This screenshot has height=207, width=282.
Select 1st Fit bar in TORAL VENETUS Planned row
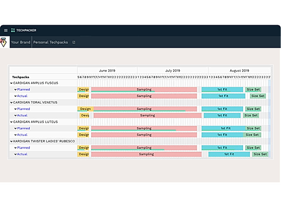pos(222,109)
